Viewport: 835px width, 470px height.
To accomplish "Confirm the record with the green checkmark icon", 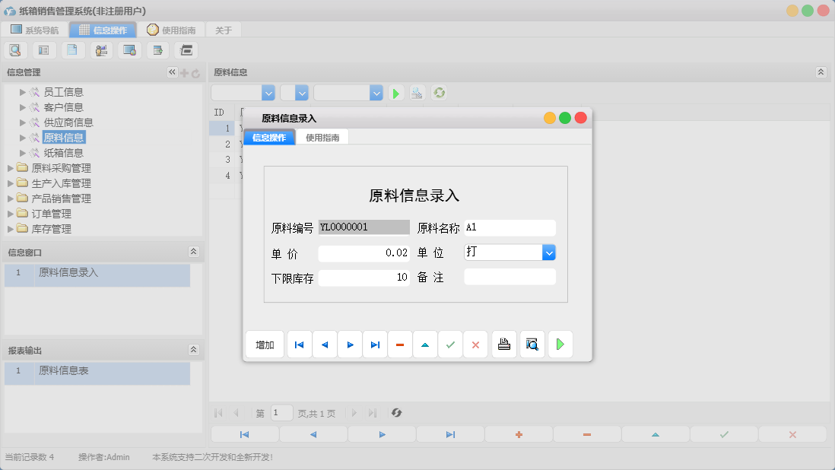I will (450, 344).
